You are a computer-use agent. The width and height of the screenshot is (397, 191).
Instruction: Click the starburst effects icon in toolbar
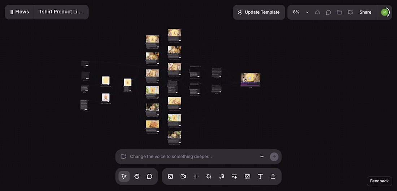pos(209,176)
